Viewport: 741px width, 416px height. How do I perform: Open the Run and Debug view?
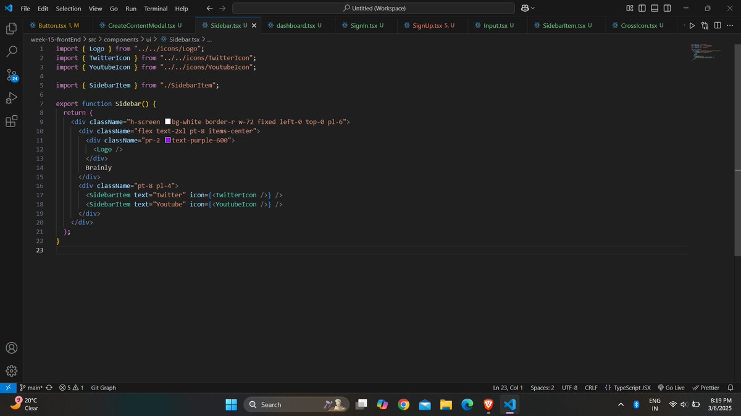click(11, 98)
